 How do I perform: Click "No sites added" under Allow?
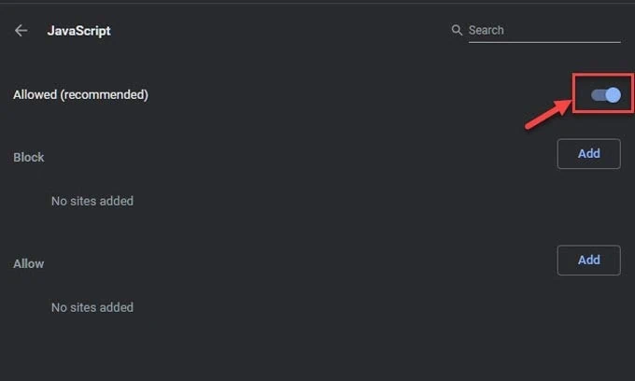coord(92,307)
